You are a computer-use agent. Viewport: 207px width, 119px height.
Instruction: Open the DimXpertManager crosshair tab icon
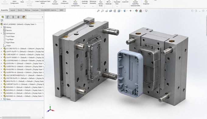[18, 17]
